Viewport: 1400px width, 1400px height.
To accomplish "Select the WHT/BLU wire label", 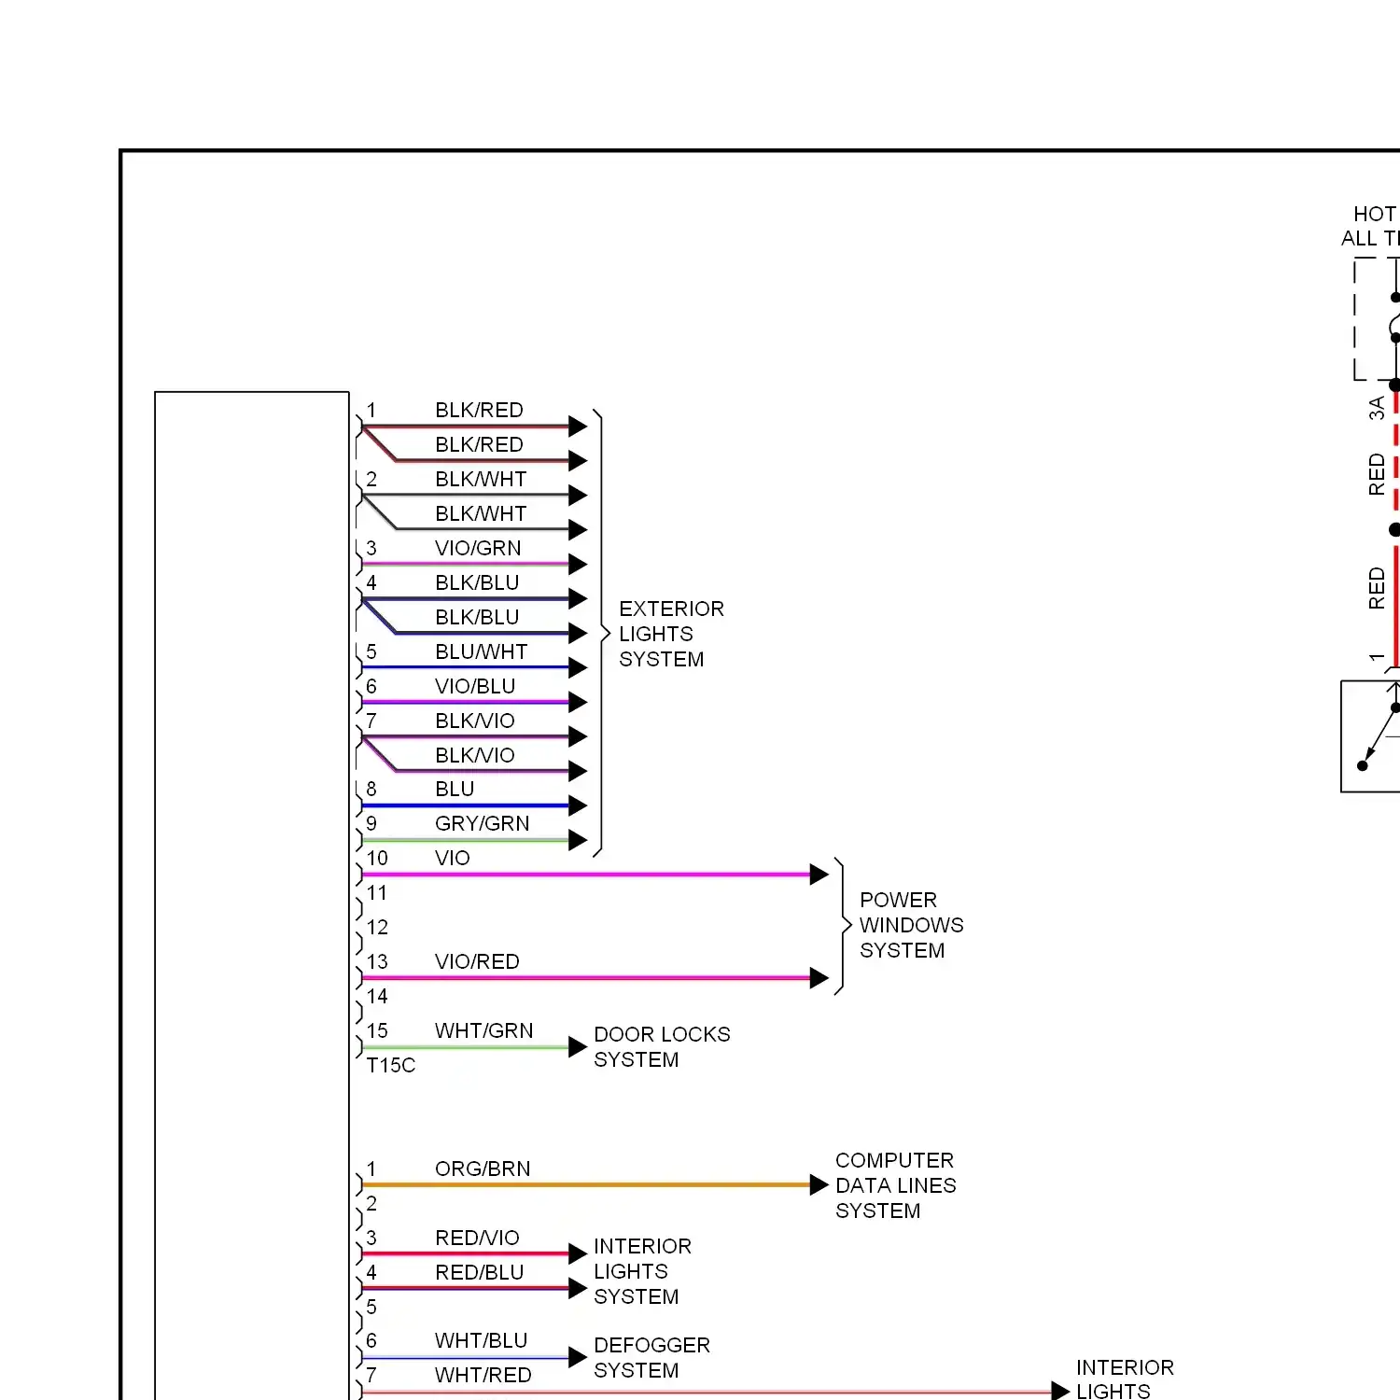I will click(481, 1340).
